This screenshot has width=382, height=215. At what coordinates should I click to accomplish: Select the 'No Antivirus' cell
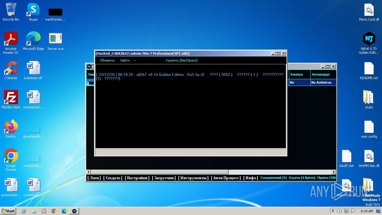[x=323, y=82]
